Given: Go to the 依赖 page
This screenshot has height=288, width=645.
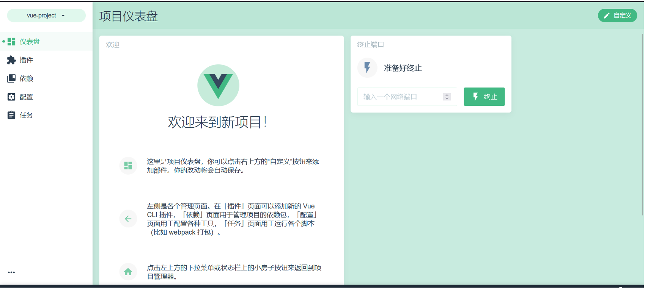Looking at the screenshot, I should (x=46, y=78).
